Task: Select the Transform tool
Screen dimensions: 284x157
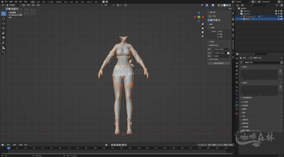Action: pos(3,37)
